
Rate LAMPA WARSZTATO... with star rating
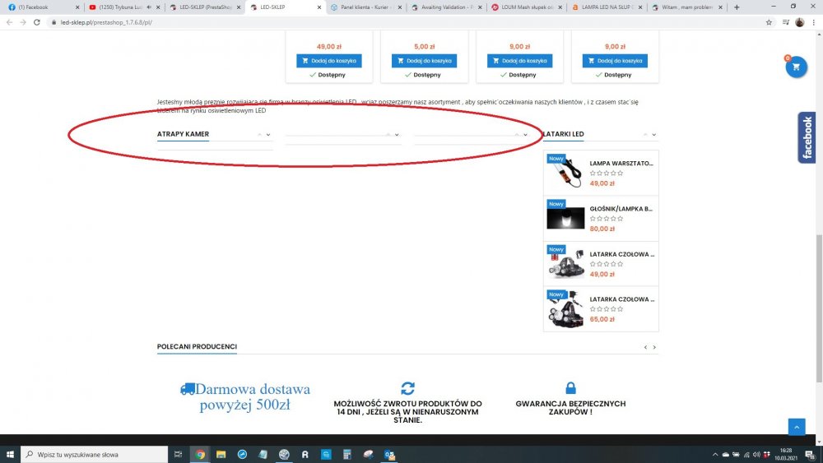(x=607, y=173)
